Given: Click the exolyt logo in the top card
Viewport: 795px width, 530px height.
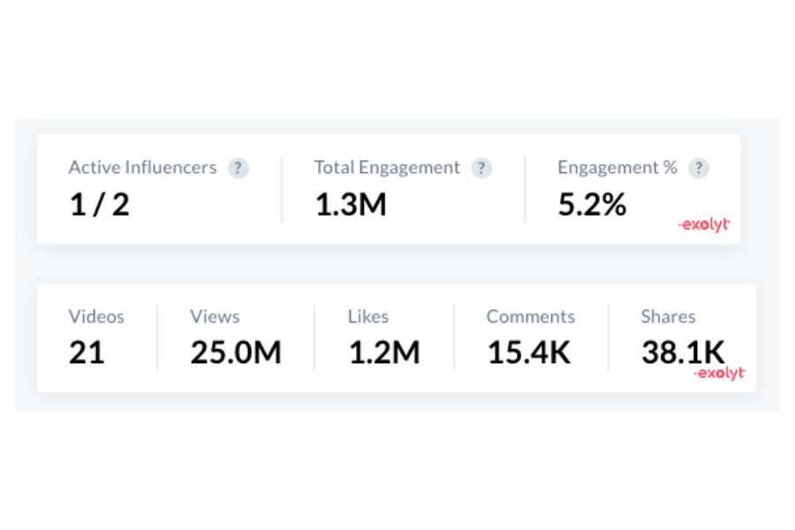Looking at the screenshot, I should [704, 225].
